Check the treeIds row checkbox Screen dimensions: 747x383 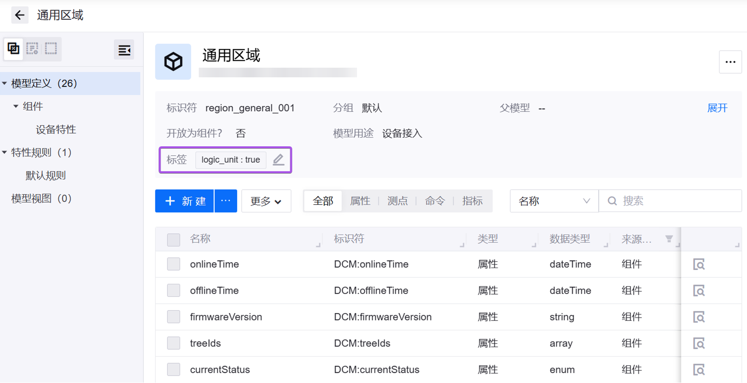coord(173,343)
